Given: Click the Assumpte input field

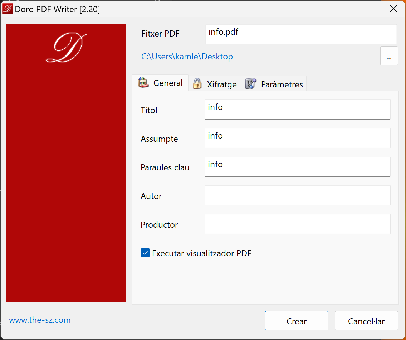Looking at the screenshot, I should pyautogui.click(x=297, y=138).
